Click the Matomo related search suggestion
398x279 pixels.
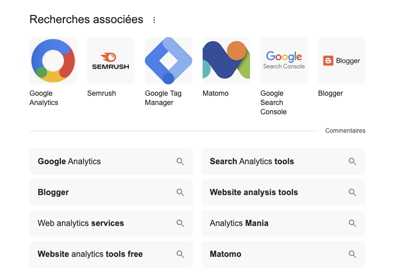tap(225, 254)
